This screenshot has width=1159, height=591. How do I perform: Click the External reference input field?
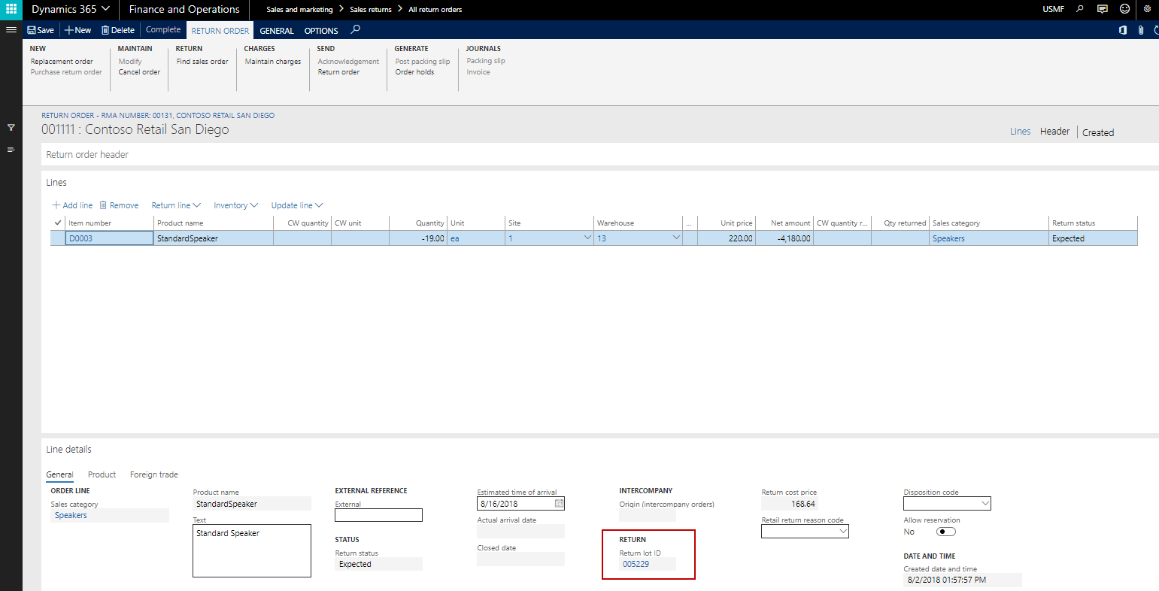click(x=378, y=515)
